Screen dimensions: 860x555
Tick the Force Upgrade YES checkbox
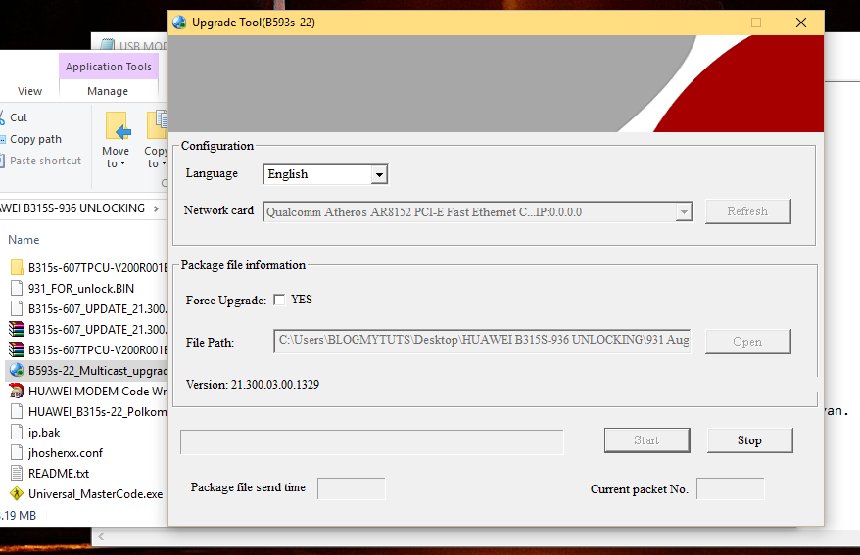(x=279, y=300)
